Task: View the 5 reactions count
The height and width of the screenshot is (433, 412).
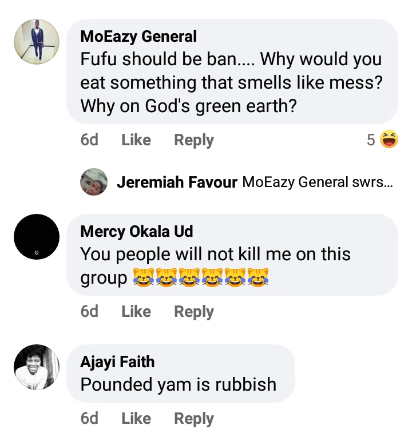Action: [x=371, y=140]
